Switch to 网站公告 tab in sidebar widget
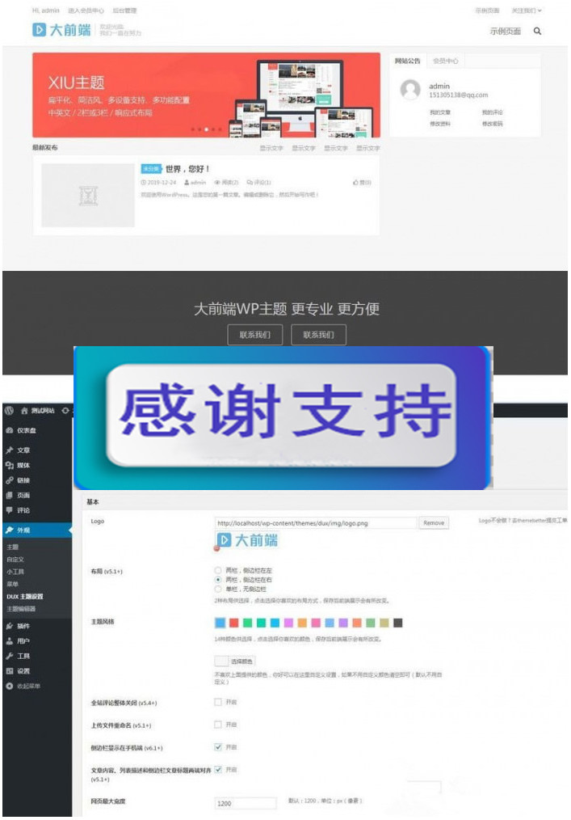This screenshot has height=820, width=571. [408, 61]
